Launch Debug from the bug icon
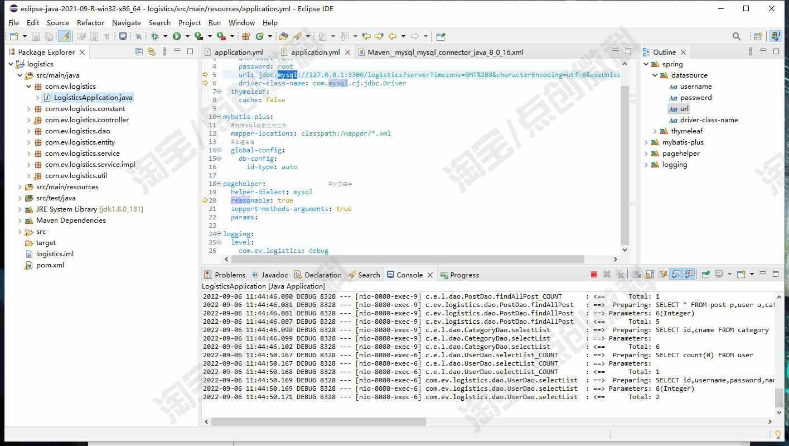Image resolution: width=789 pixels, height=446 pixels. coord(154,36)
